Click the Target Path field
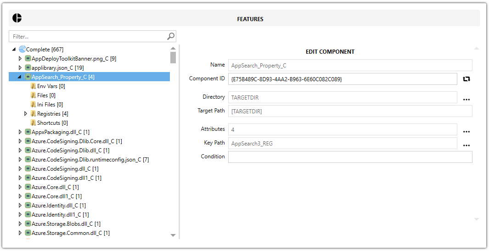The image size is (489, 251). coord(350,111)
